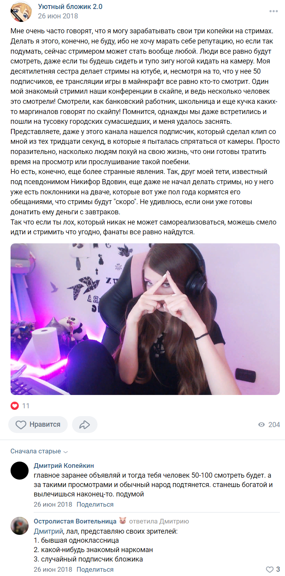The width and height of the screenshot is (285, 576).
Task: Click the red heart reactions icon
Action: [x=14, y=406]
